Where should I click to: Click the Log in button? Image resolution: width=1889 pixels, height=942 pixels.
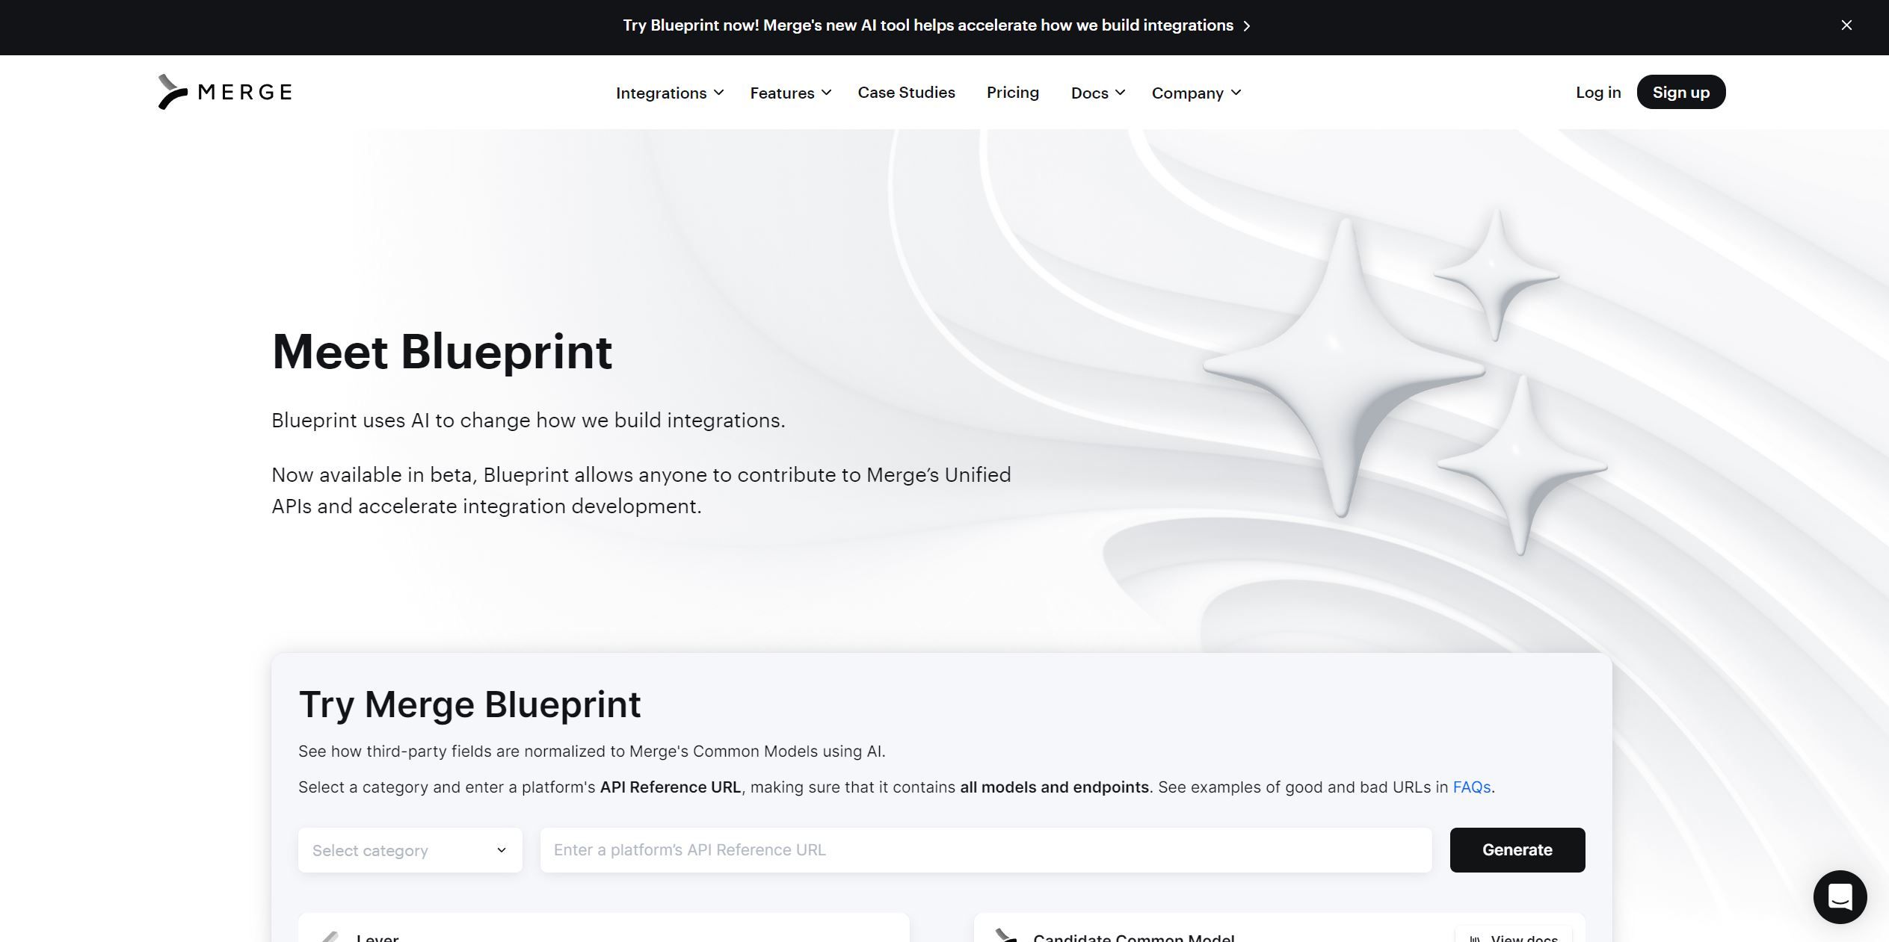(x=1597, y=92)
